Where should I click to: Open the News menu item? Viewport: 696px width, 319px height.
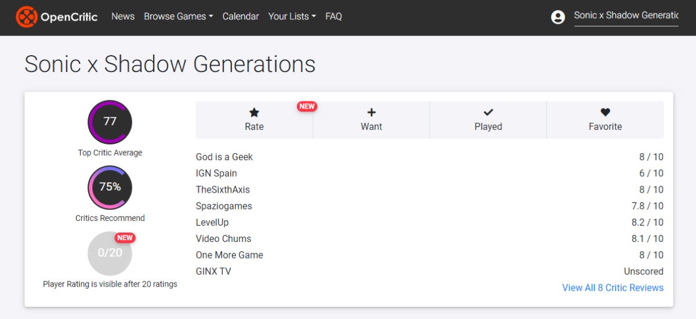pyautogui.click(x=123, y=16)
